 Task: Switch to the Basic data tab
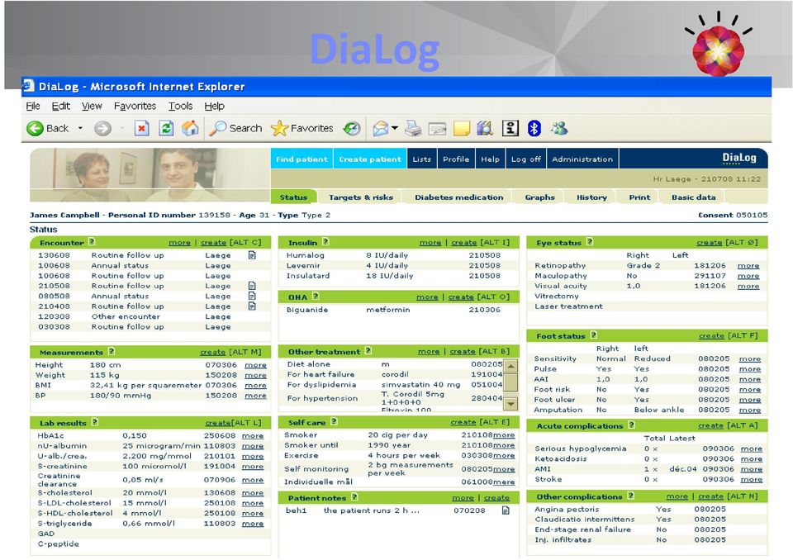click(x=693, y=197)
